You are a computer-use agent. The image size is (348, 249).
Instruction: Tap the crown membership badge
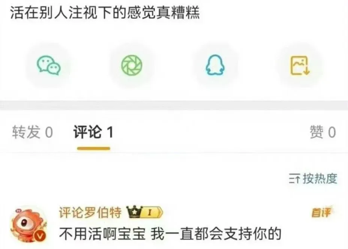(x=134, y=212)
